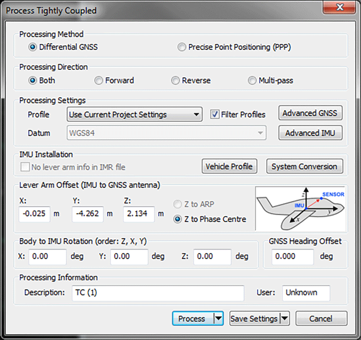Expand Process button dropdown arrow
The image size is (361, 340).
tap(218, 319)
